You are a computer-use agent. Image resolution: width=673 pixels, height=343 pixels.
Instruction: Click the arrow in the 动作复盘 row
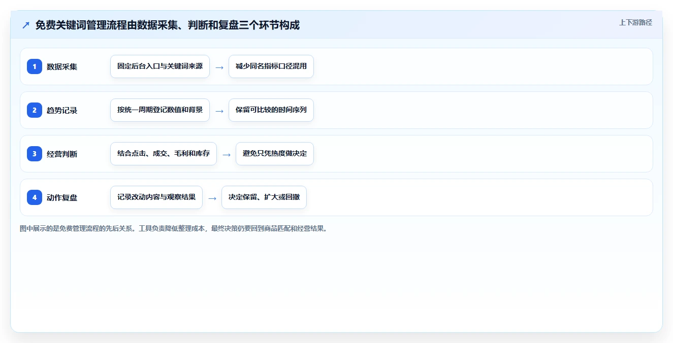click(x=212, y=198)
